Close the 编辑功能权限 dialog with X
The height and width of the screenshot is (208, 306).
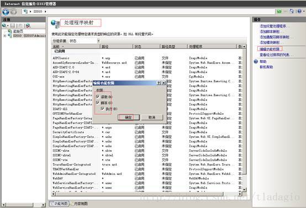pos(163,83)
